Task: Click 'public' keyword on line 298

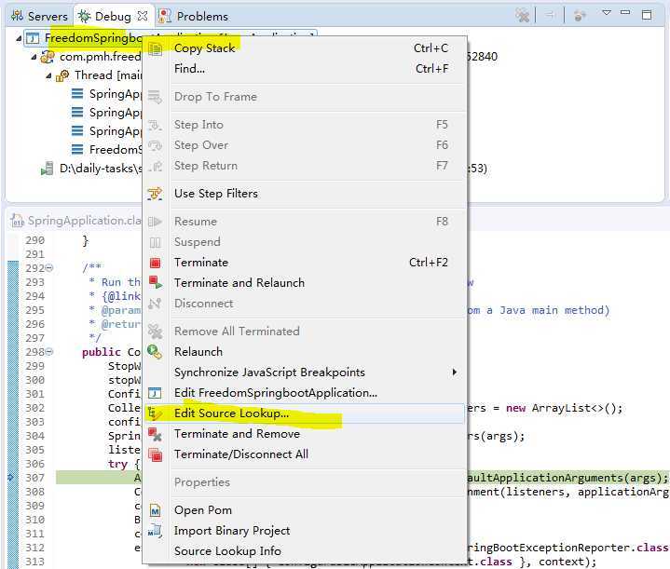Action: [x=102, y=352]
